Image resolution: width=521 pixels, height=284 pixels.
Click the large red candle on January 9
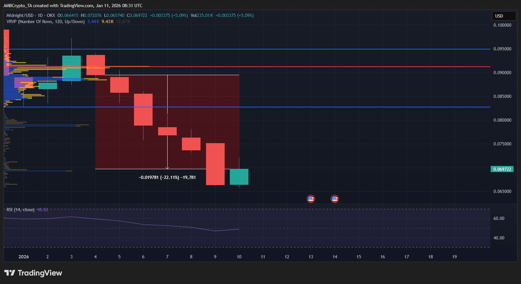coord(215,164)
